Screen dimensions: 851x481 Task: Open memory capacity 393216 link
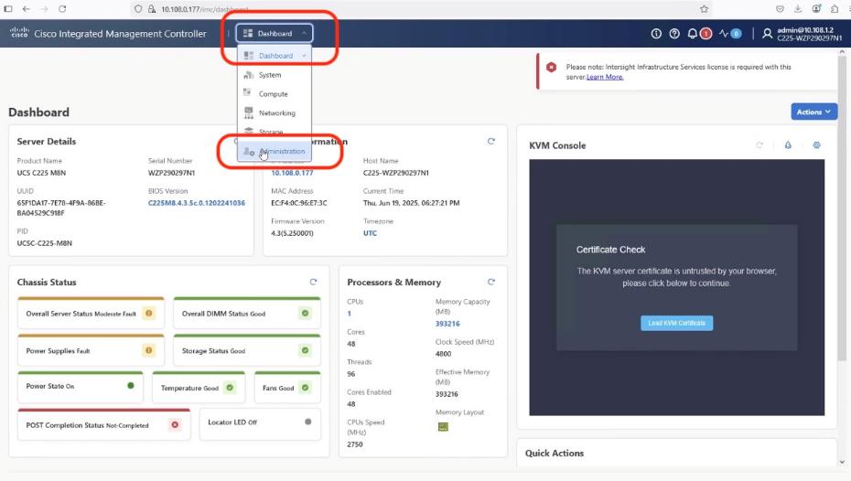point(447,324)
